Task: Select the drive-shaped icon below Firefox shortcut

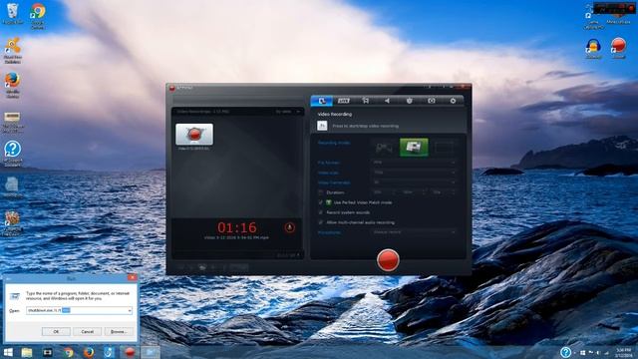Action: (13, 122)
